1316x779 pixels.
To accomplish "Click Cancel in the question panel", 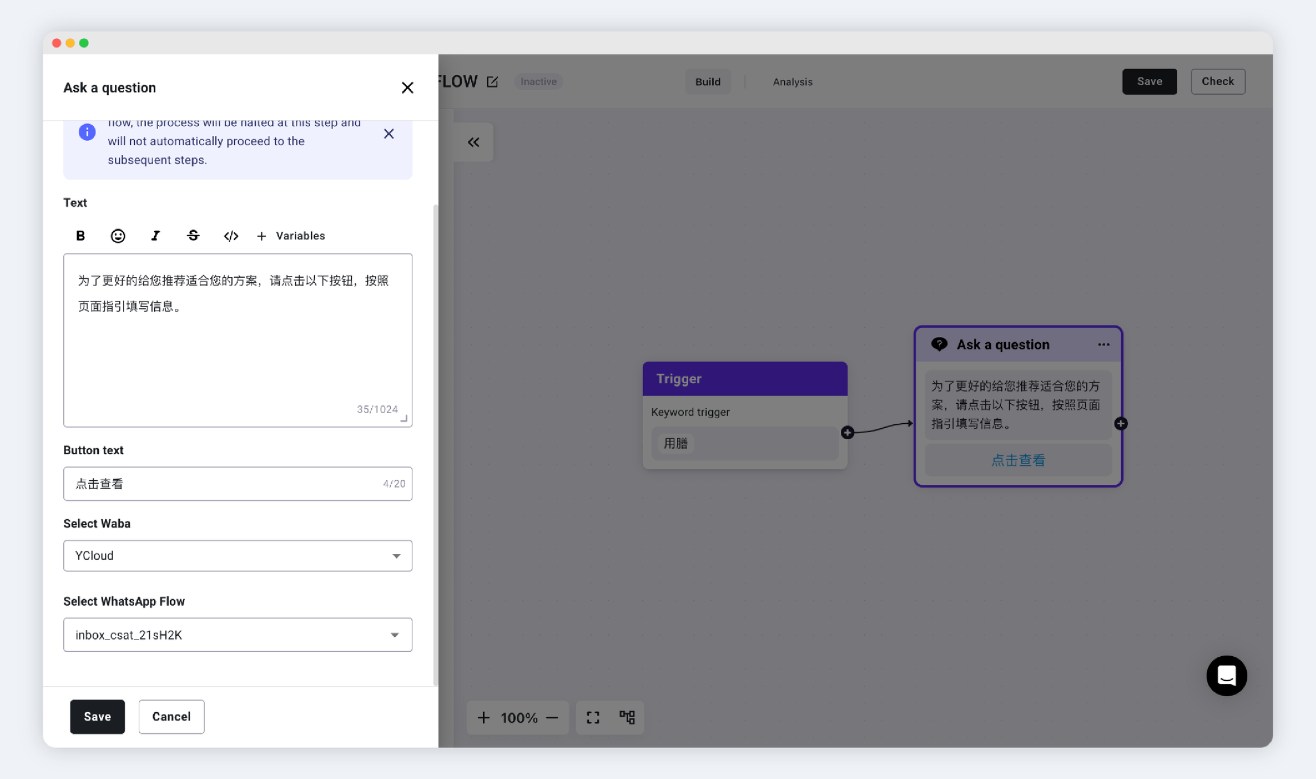I will (x=171, y=716).
